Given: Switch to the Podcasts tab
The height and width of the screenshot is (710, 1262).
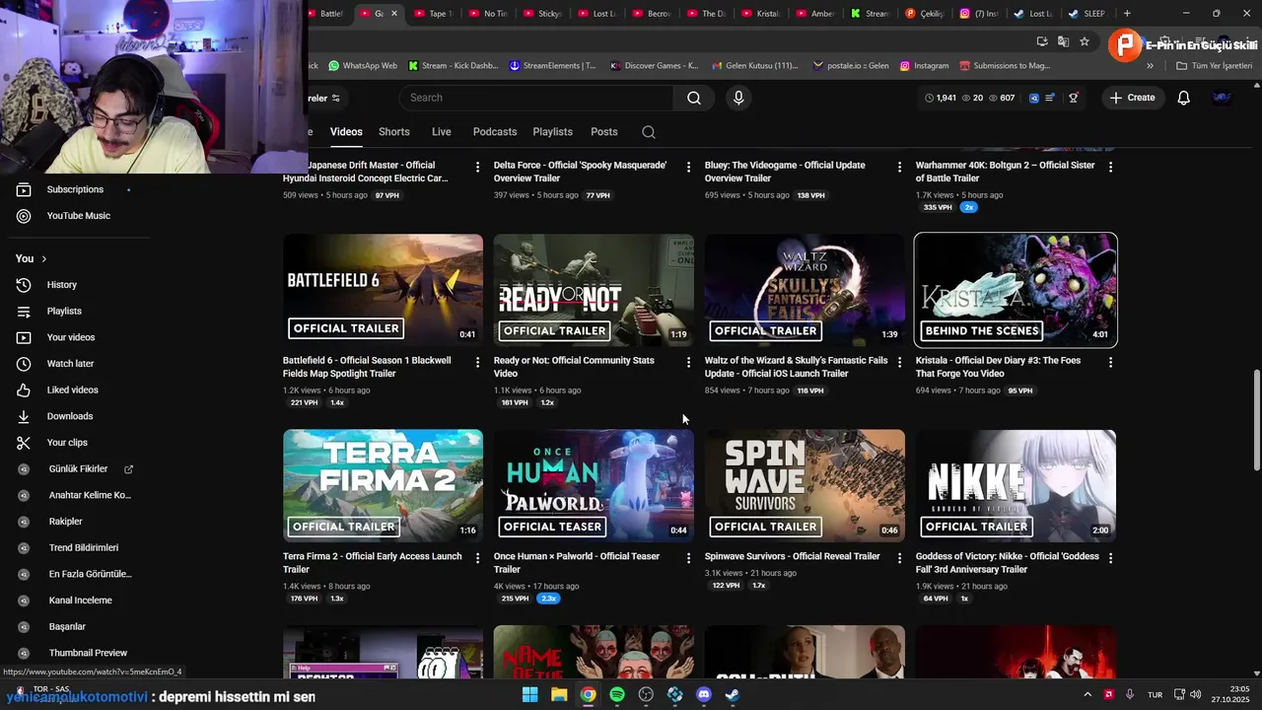Looking at the screenshot, I should click(x=495, y=132).
